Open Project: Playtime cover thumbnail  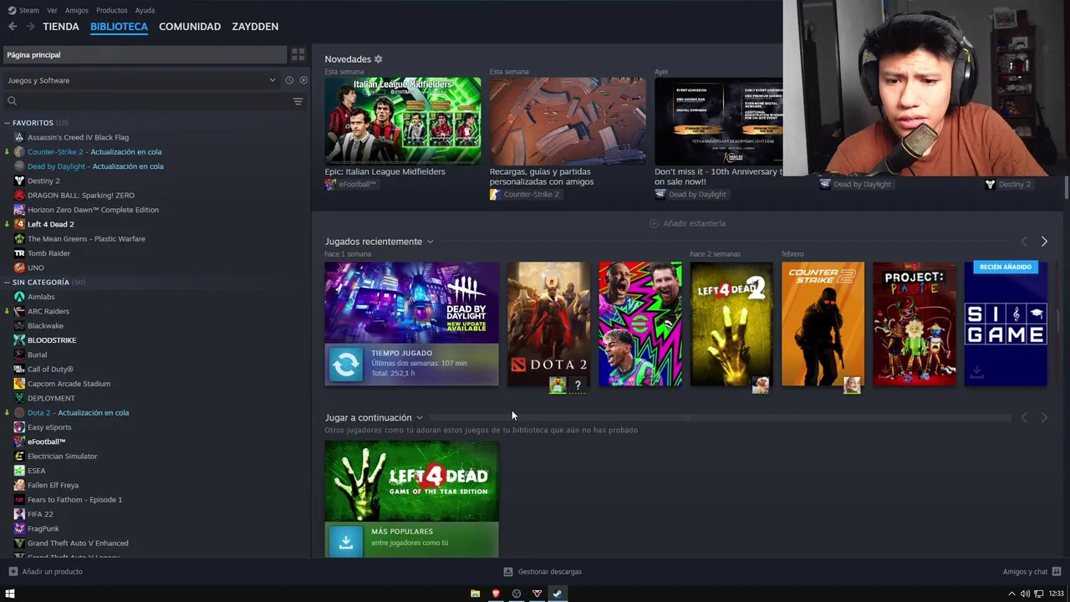click(x=915, y=324)
